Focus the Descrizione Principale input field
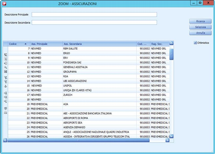Screen dimensions: 215x154 [94, 15]
